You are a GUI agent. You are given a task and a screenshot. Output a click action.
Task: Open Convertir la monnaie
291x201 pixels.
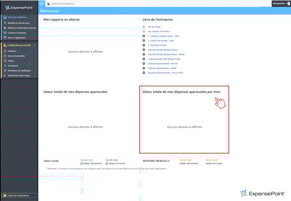pos(17,33)
